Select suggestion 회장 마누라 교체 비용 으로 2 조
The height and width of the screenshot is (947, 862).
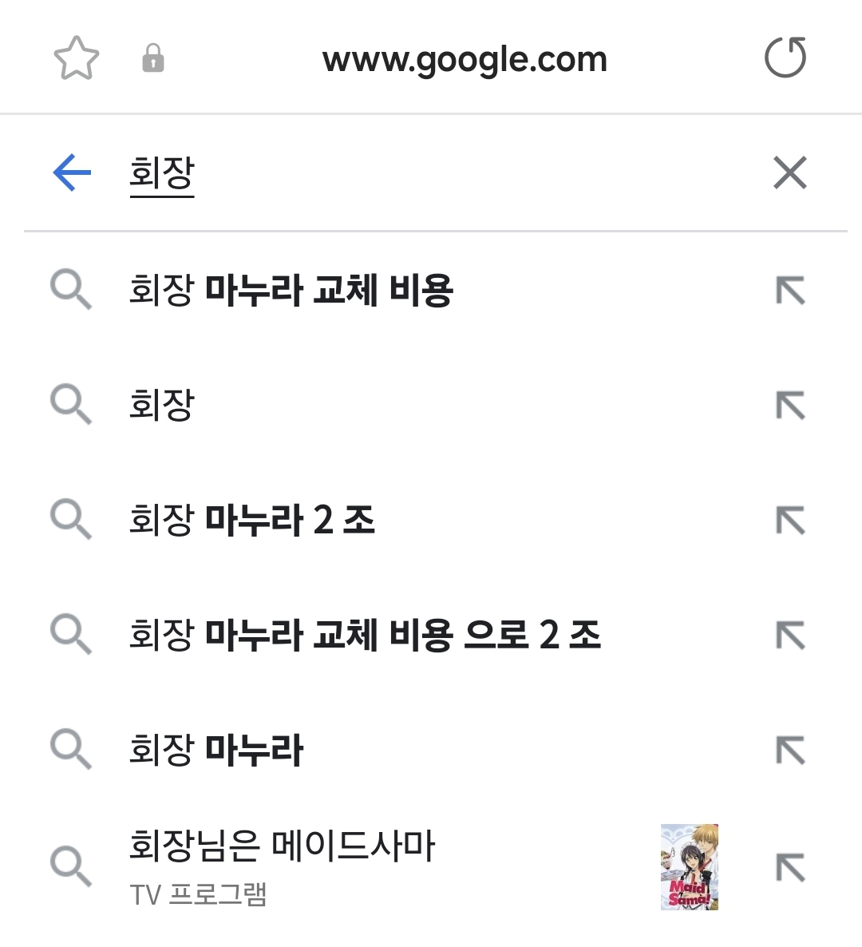tap(366, 635)
